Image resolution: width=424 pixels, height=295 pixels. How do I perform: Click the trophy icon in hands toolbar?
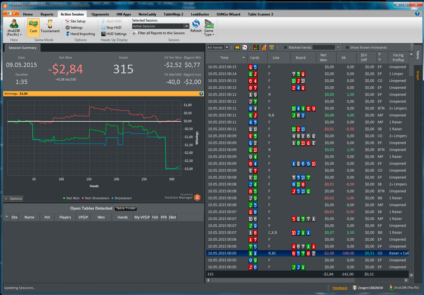pos(271,47)
